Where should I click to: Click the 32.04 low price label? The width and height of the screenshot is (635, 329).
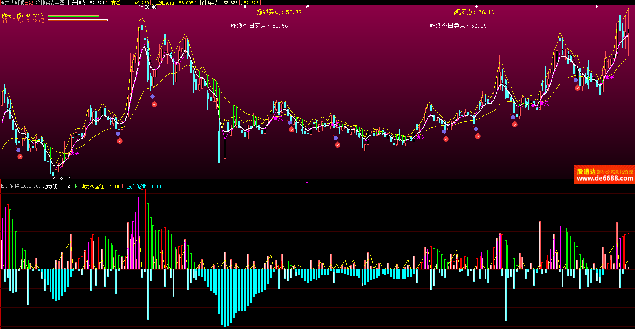click(x=64, y=179)
